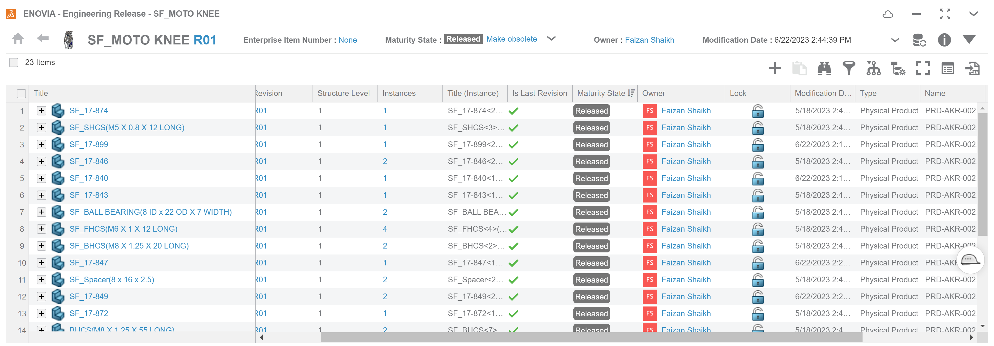Open the SF_17-846 title link
The height and width of the screenshot is (346, 994).
pyautogui.click(x=89, y=161)
